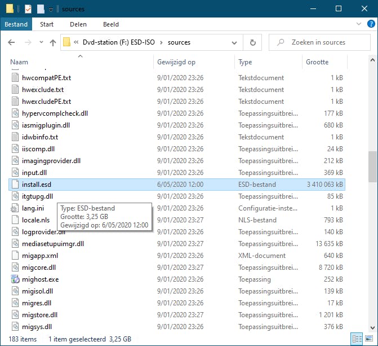Select the migsys.dll file icon
Viewport: 378px width, 346px height.
pyautogui.click(x=15, y=326)
